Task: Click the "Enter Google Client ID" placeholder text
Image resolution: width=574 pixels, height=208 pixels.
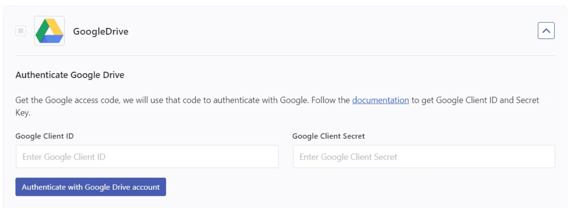Action: pyautogui.click(x=64, y=157)
